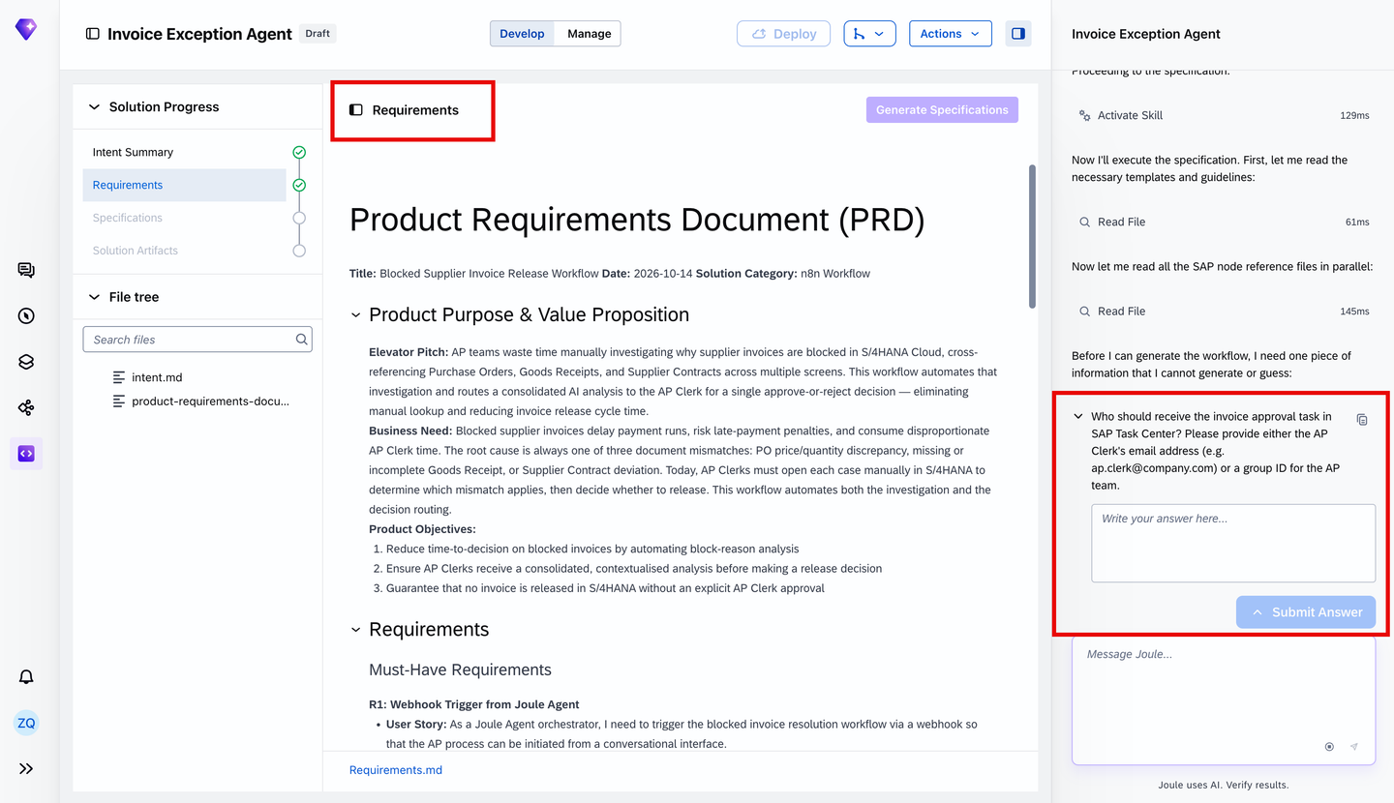The height and width of the screenshot is (803, 1394).
Task: Open the Requirements.md link
Action: 396,770
